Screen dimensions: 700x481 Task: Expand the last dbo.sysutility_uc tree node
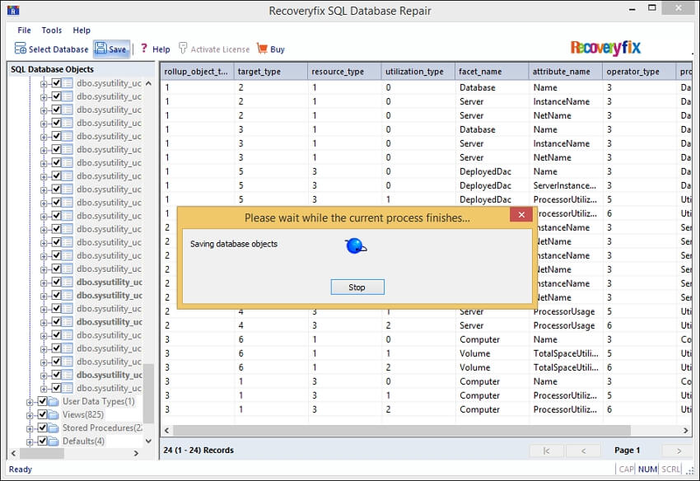(44, 389)
